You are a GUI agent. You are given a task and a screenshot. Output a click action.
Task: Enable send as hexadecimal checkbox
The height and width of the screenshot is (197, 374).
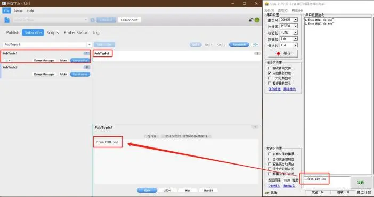pyautogui.click(x=270, y=169)
